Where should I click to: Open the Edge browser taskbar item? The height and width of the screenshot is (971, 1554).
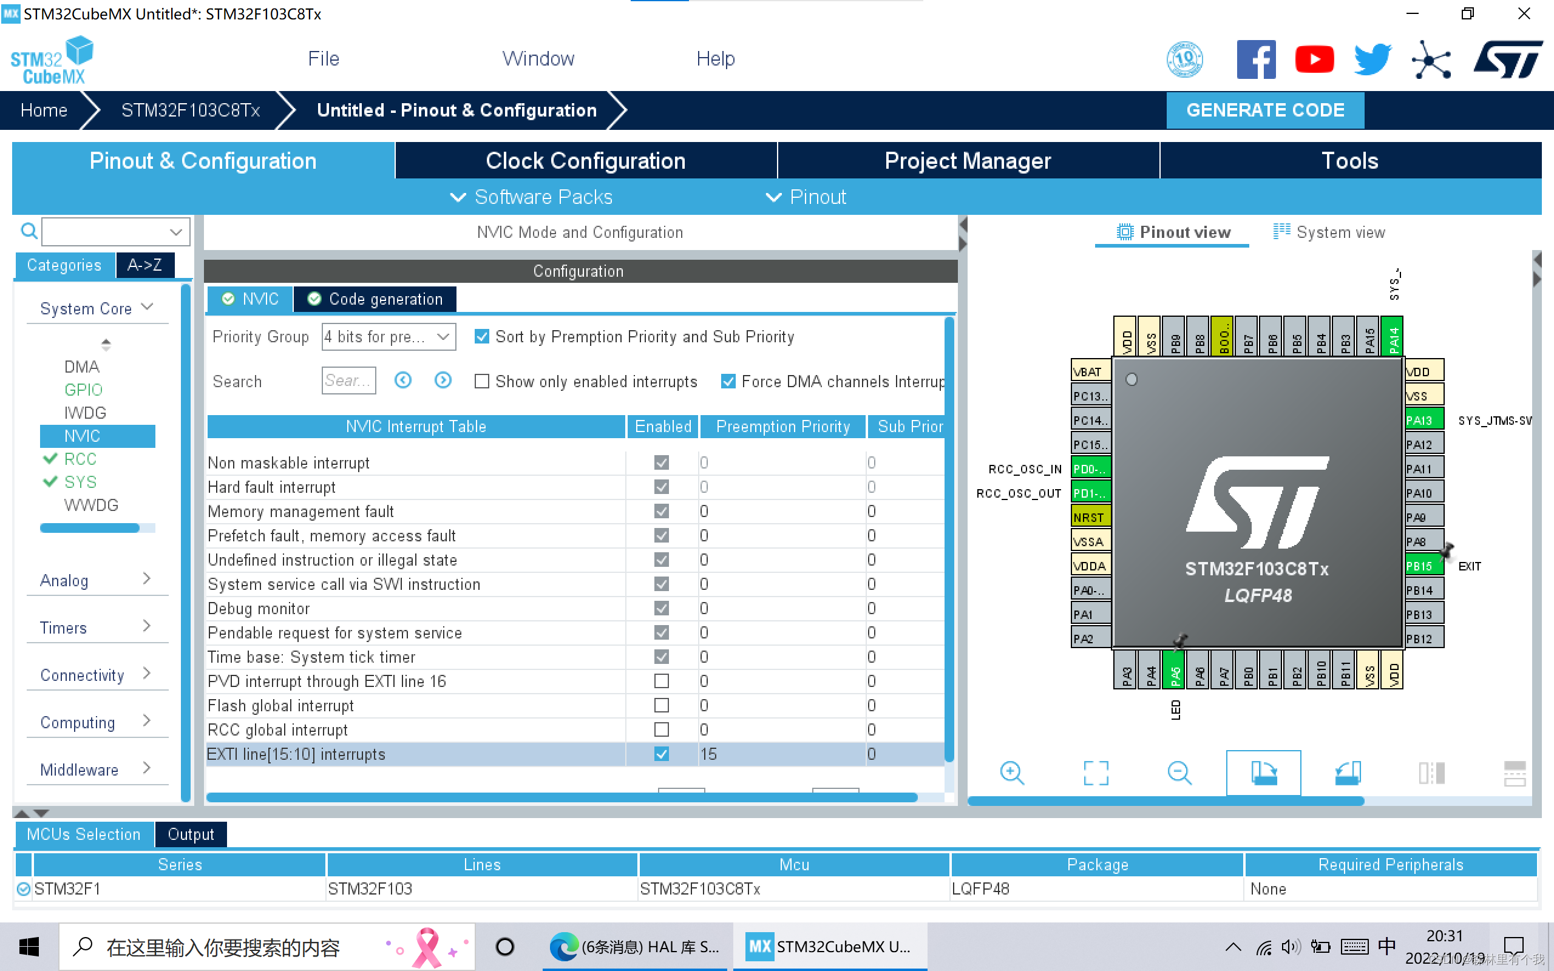[636, 947]
